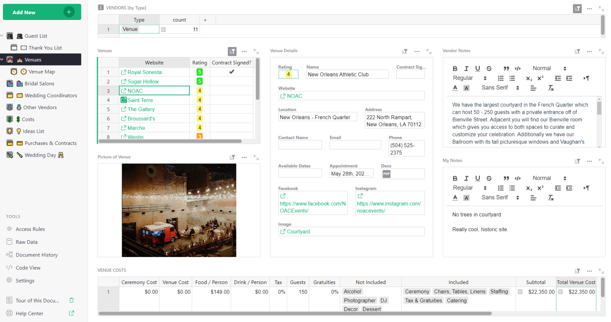Pick text color in Vendor Notes toolbar

point(455,88)
